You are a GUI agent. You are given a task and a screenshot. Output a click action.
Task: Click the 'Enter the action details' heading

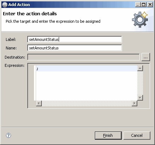[x=30, y=14]
